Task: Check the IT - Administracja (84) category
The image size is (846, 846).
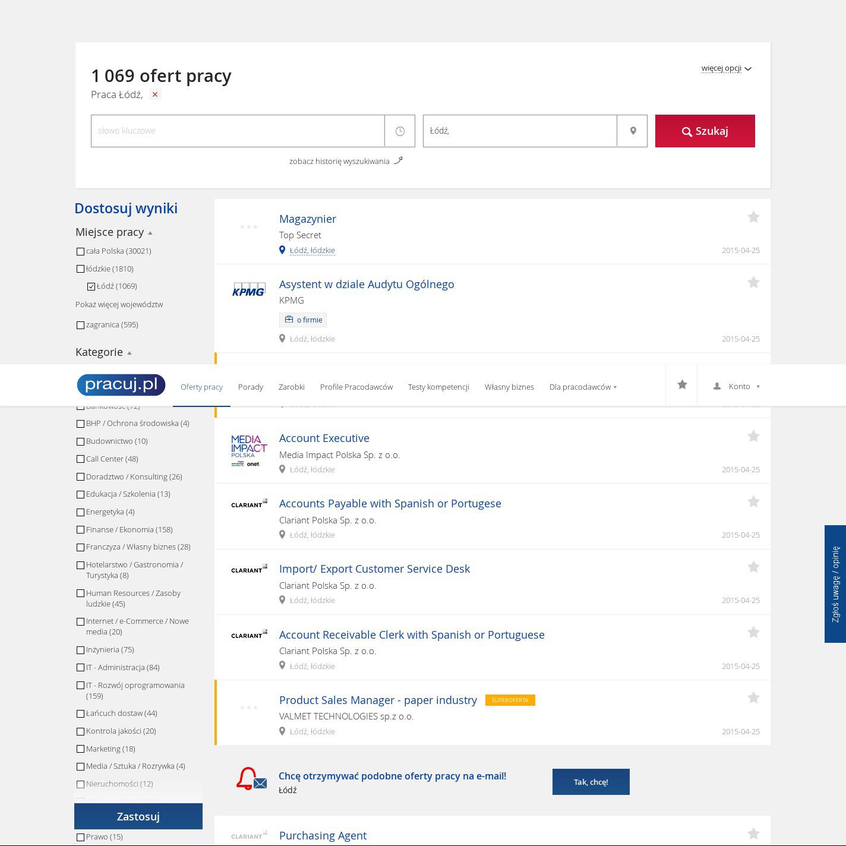Action: (80, 668)
